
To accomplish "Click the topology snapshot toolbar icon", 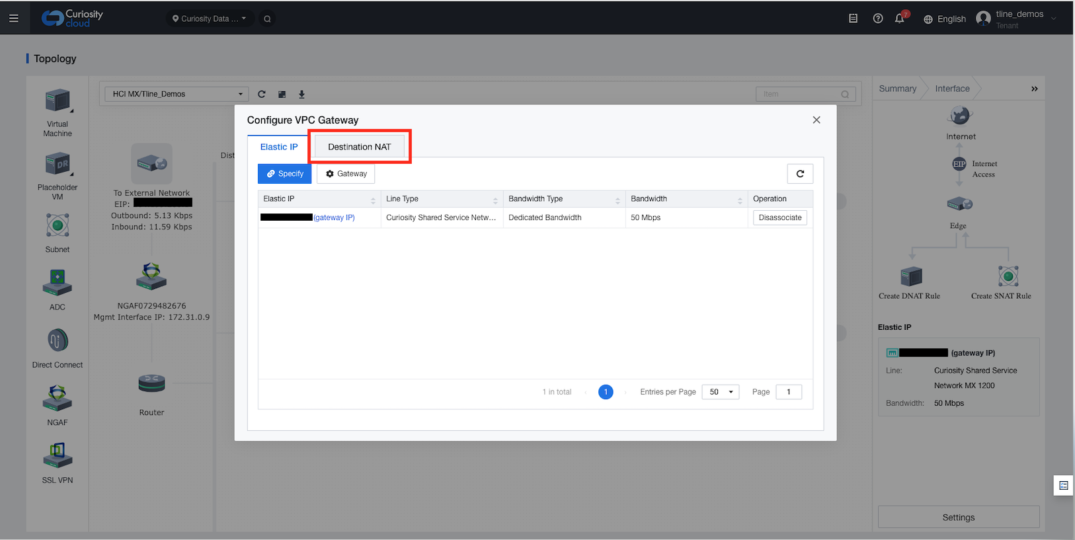I will (282, 94).
